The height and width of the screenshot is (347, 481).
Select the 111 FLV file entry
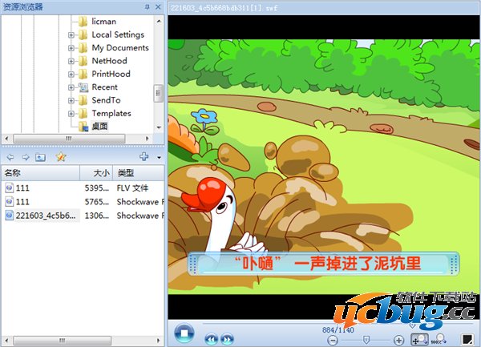pyautogui.click(x=22, y=188)
